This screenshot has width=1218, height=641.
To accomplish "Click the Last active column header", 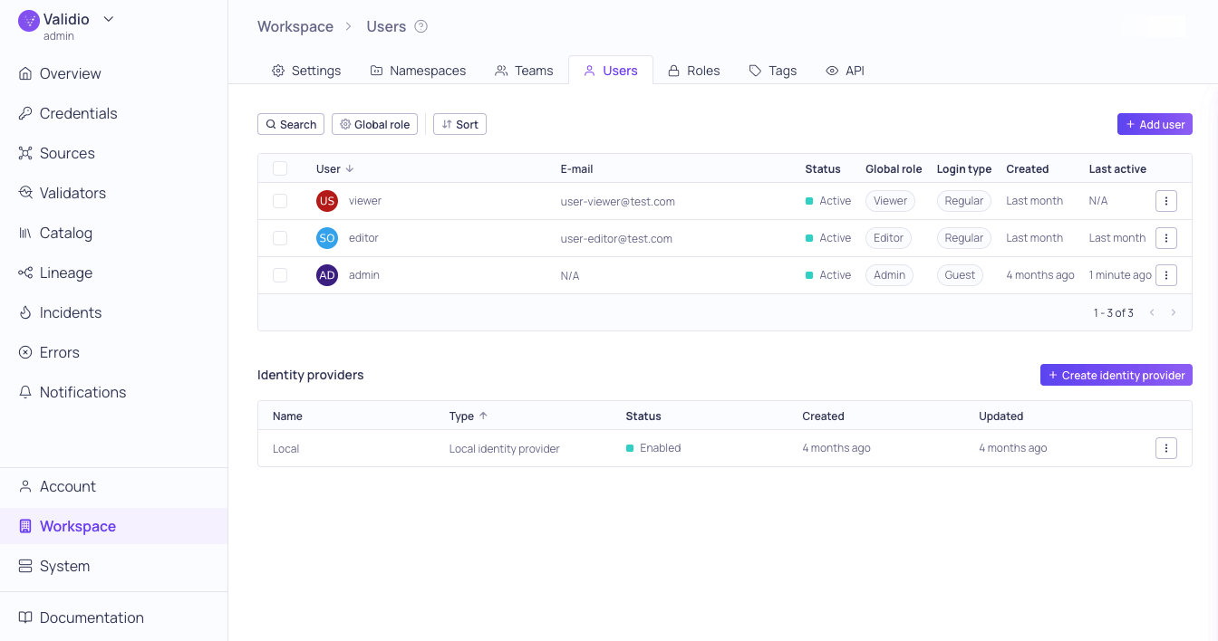I will click(x=1117, y=169).
